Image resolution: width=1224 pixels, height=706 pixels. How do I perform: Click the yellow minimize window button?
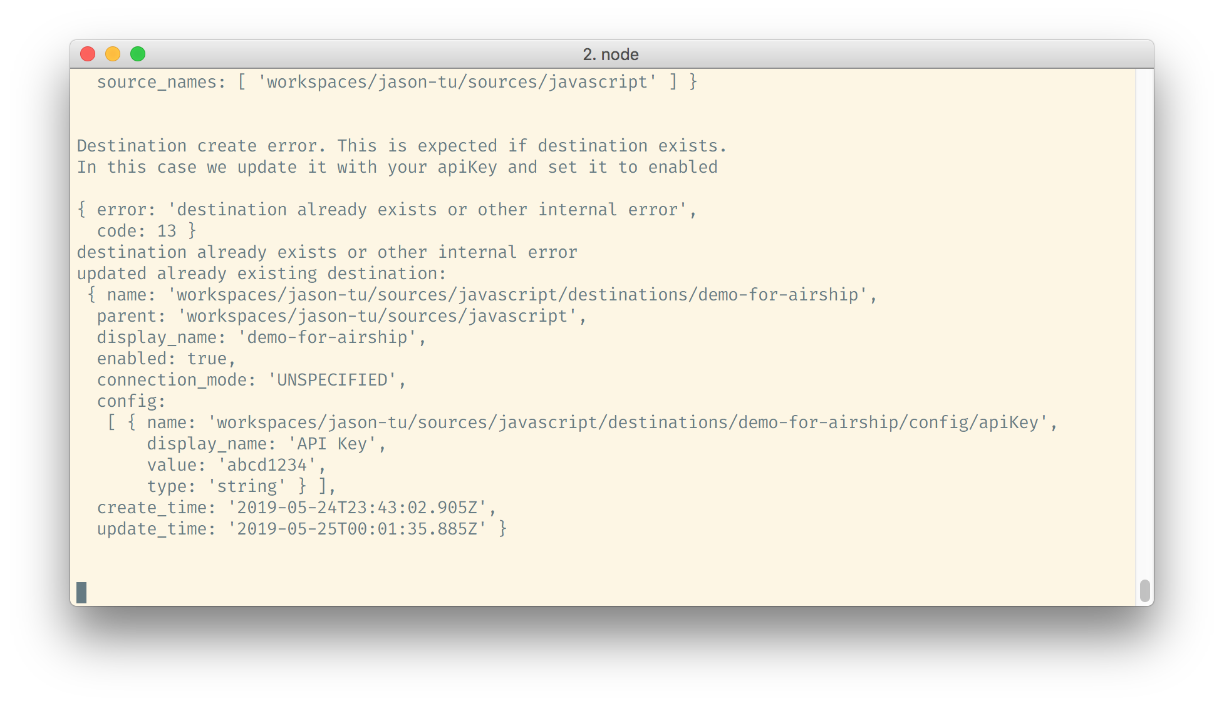(x=113, y=54)
